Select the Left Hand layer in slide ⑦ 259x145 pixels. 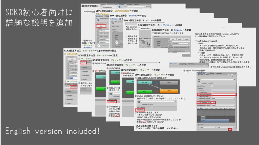pos(71,95)
